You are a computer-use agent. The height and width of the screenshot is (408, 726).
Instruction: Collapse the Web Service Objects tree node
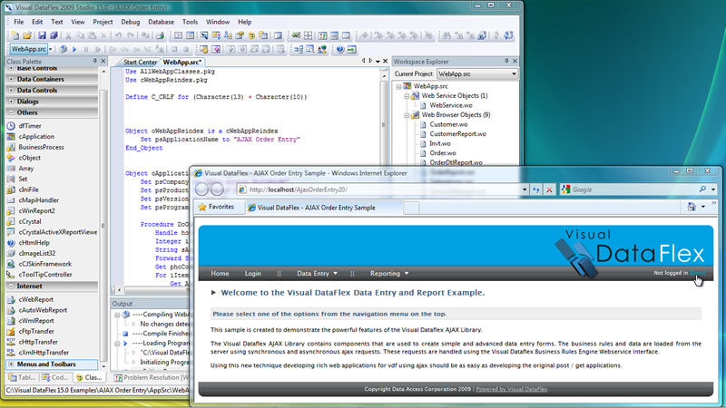pos(406,96)
